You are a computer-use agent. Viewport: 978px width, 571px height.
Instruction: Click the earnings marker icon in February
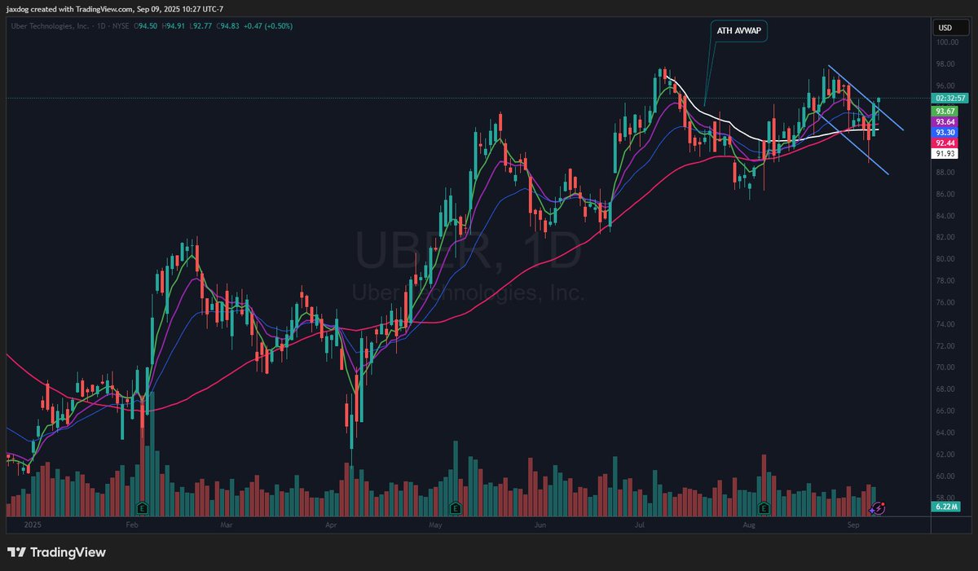(143, 508)
